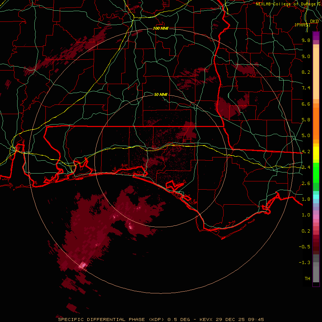This screenshot has height=322, width=322.
Task: Click the cyan segment of the color bar
Action: pyautogui.click(x=316, y=197)
